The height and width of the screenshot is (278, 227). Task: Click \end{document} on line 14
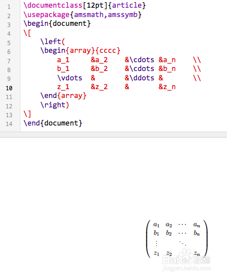pos(53,123)
